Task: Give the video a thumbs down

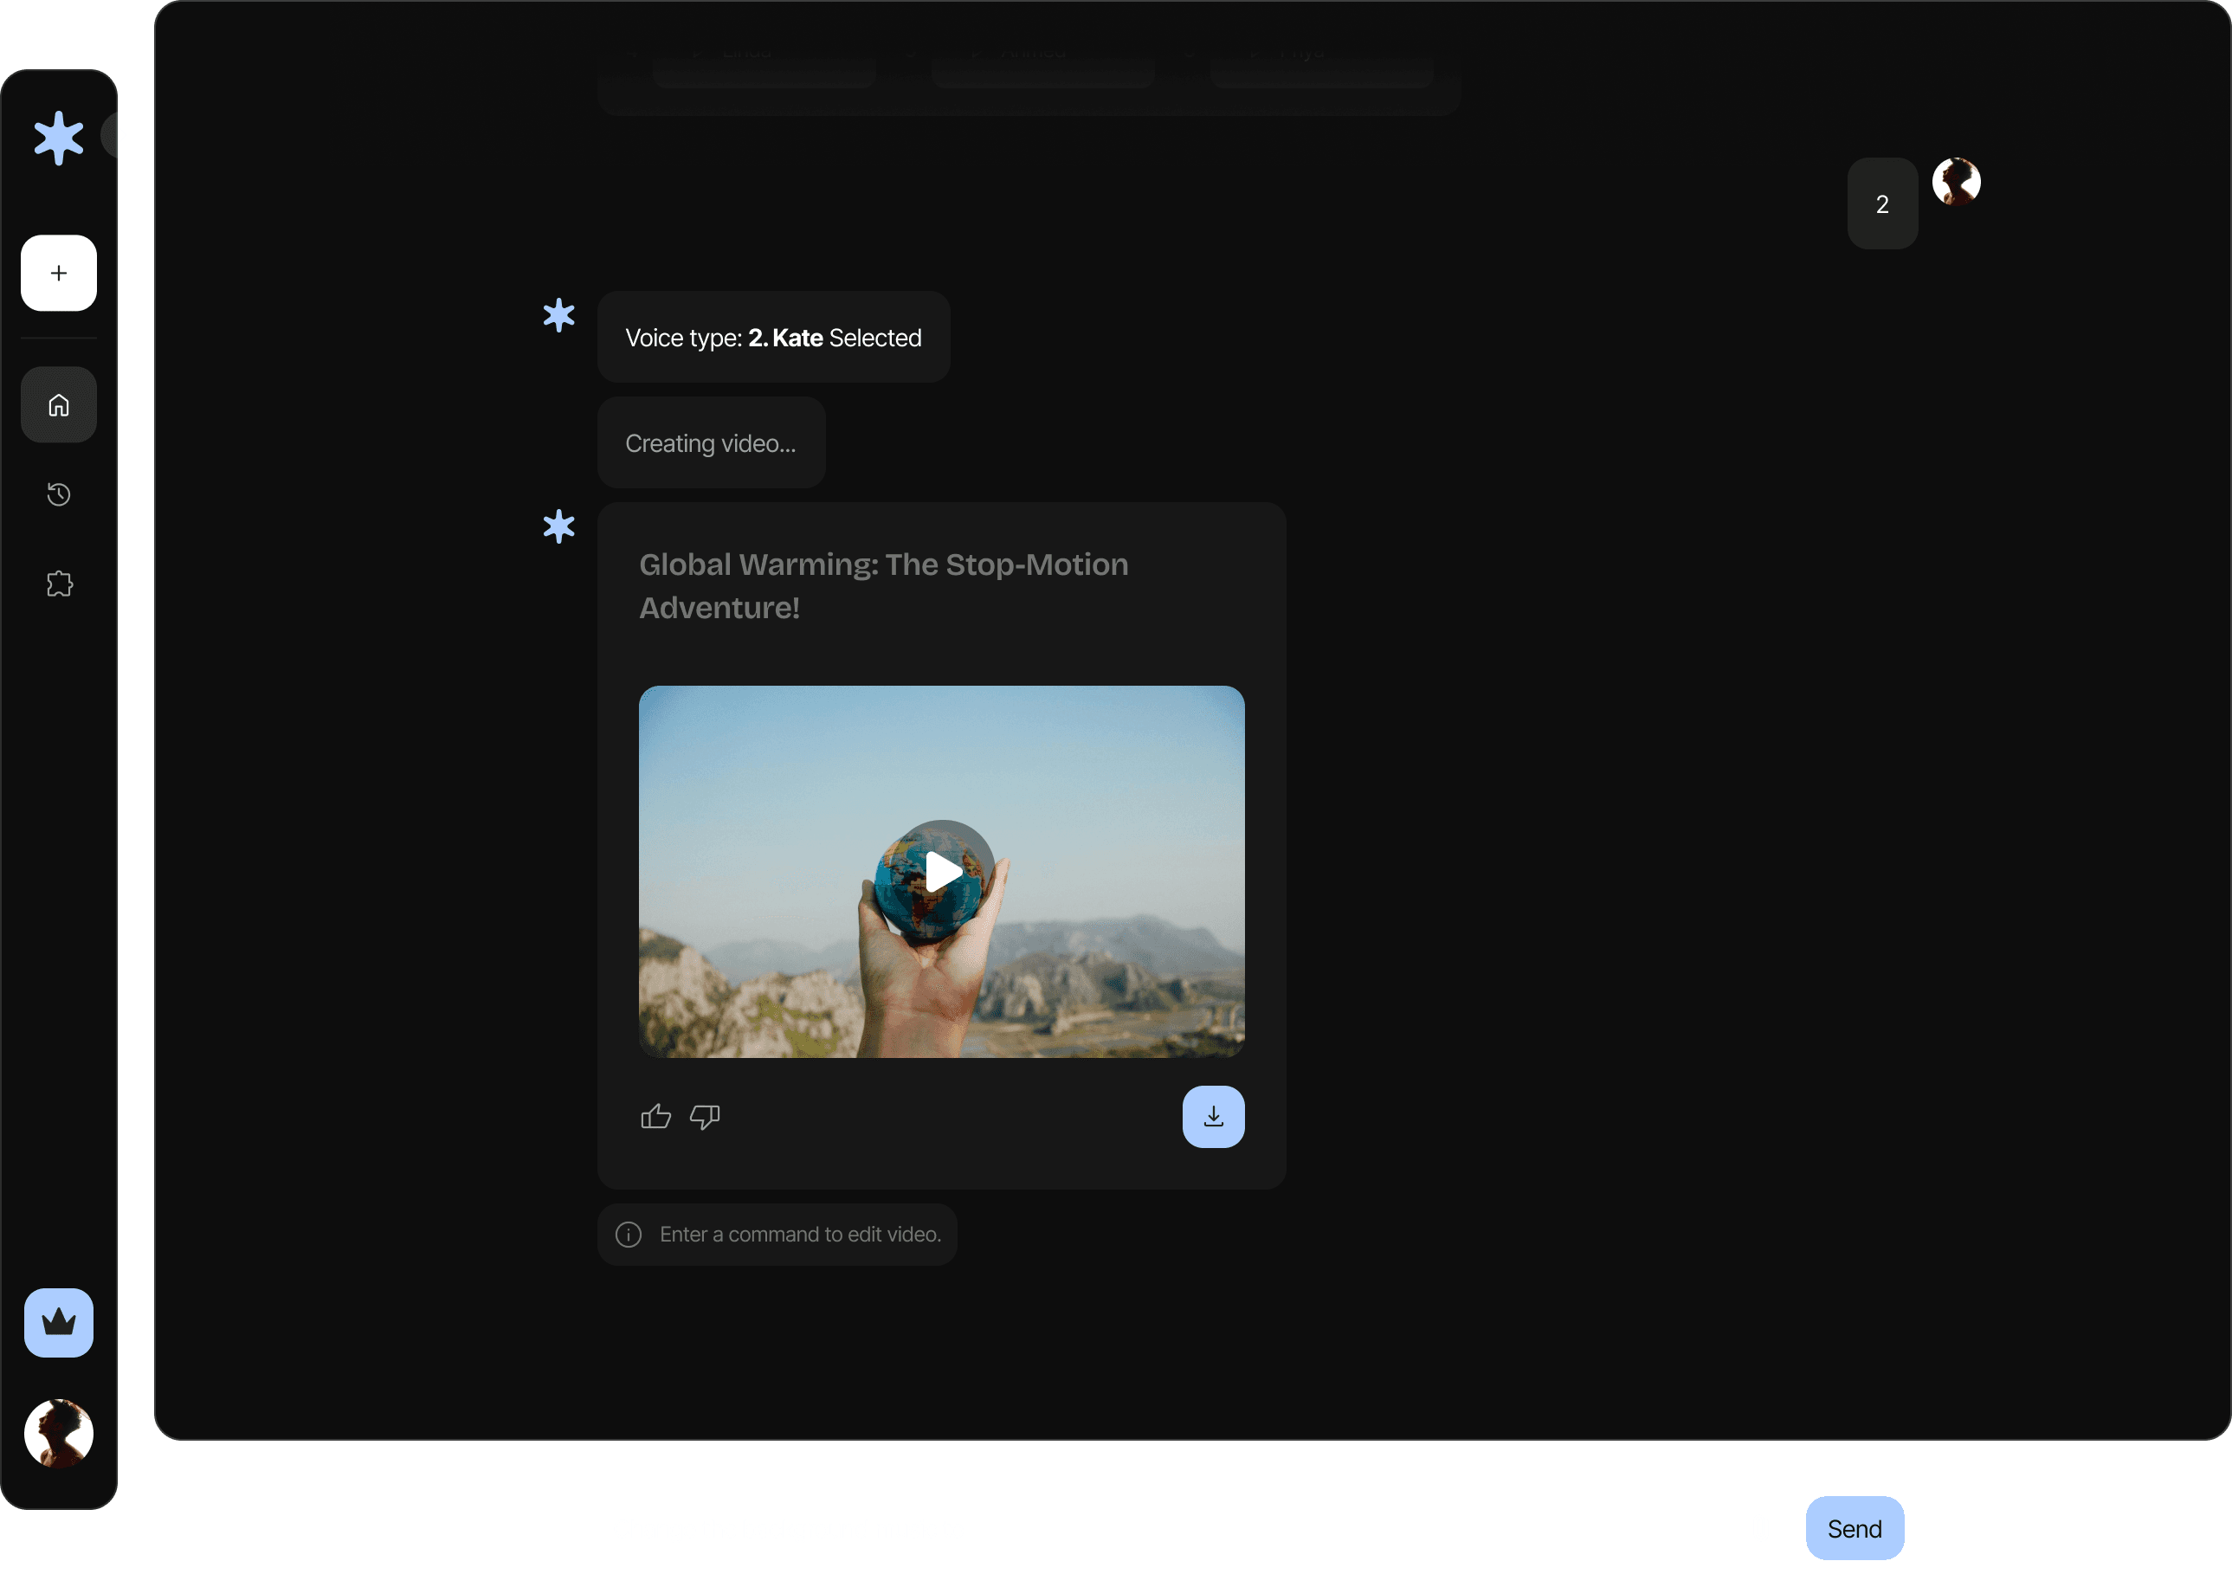Action: pyautogui.click(x=704, y=1116)
